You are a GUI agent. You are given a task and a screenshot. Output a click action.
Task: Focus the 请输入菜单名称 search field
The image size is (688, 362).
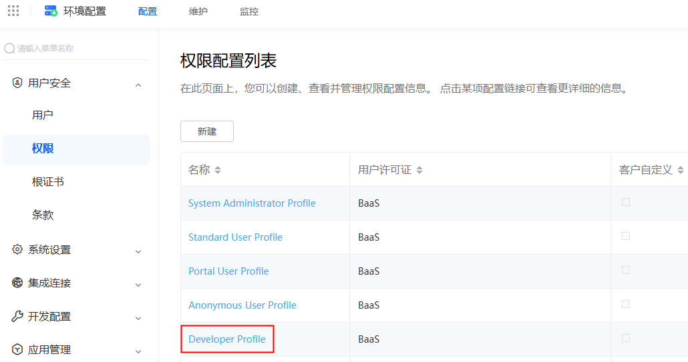pyautogui.click(x=76, y=48)
